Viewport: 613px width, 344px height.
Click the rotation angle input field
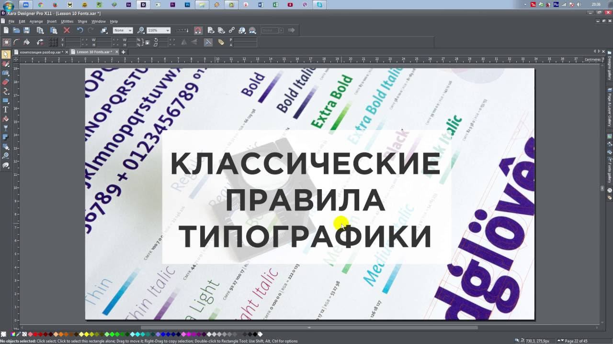click(164, 40)
